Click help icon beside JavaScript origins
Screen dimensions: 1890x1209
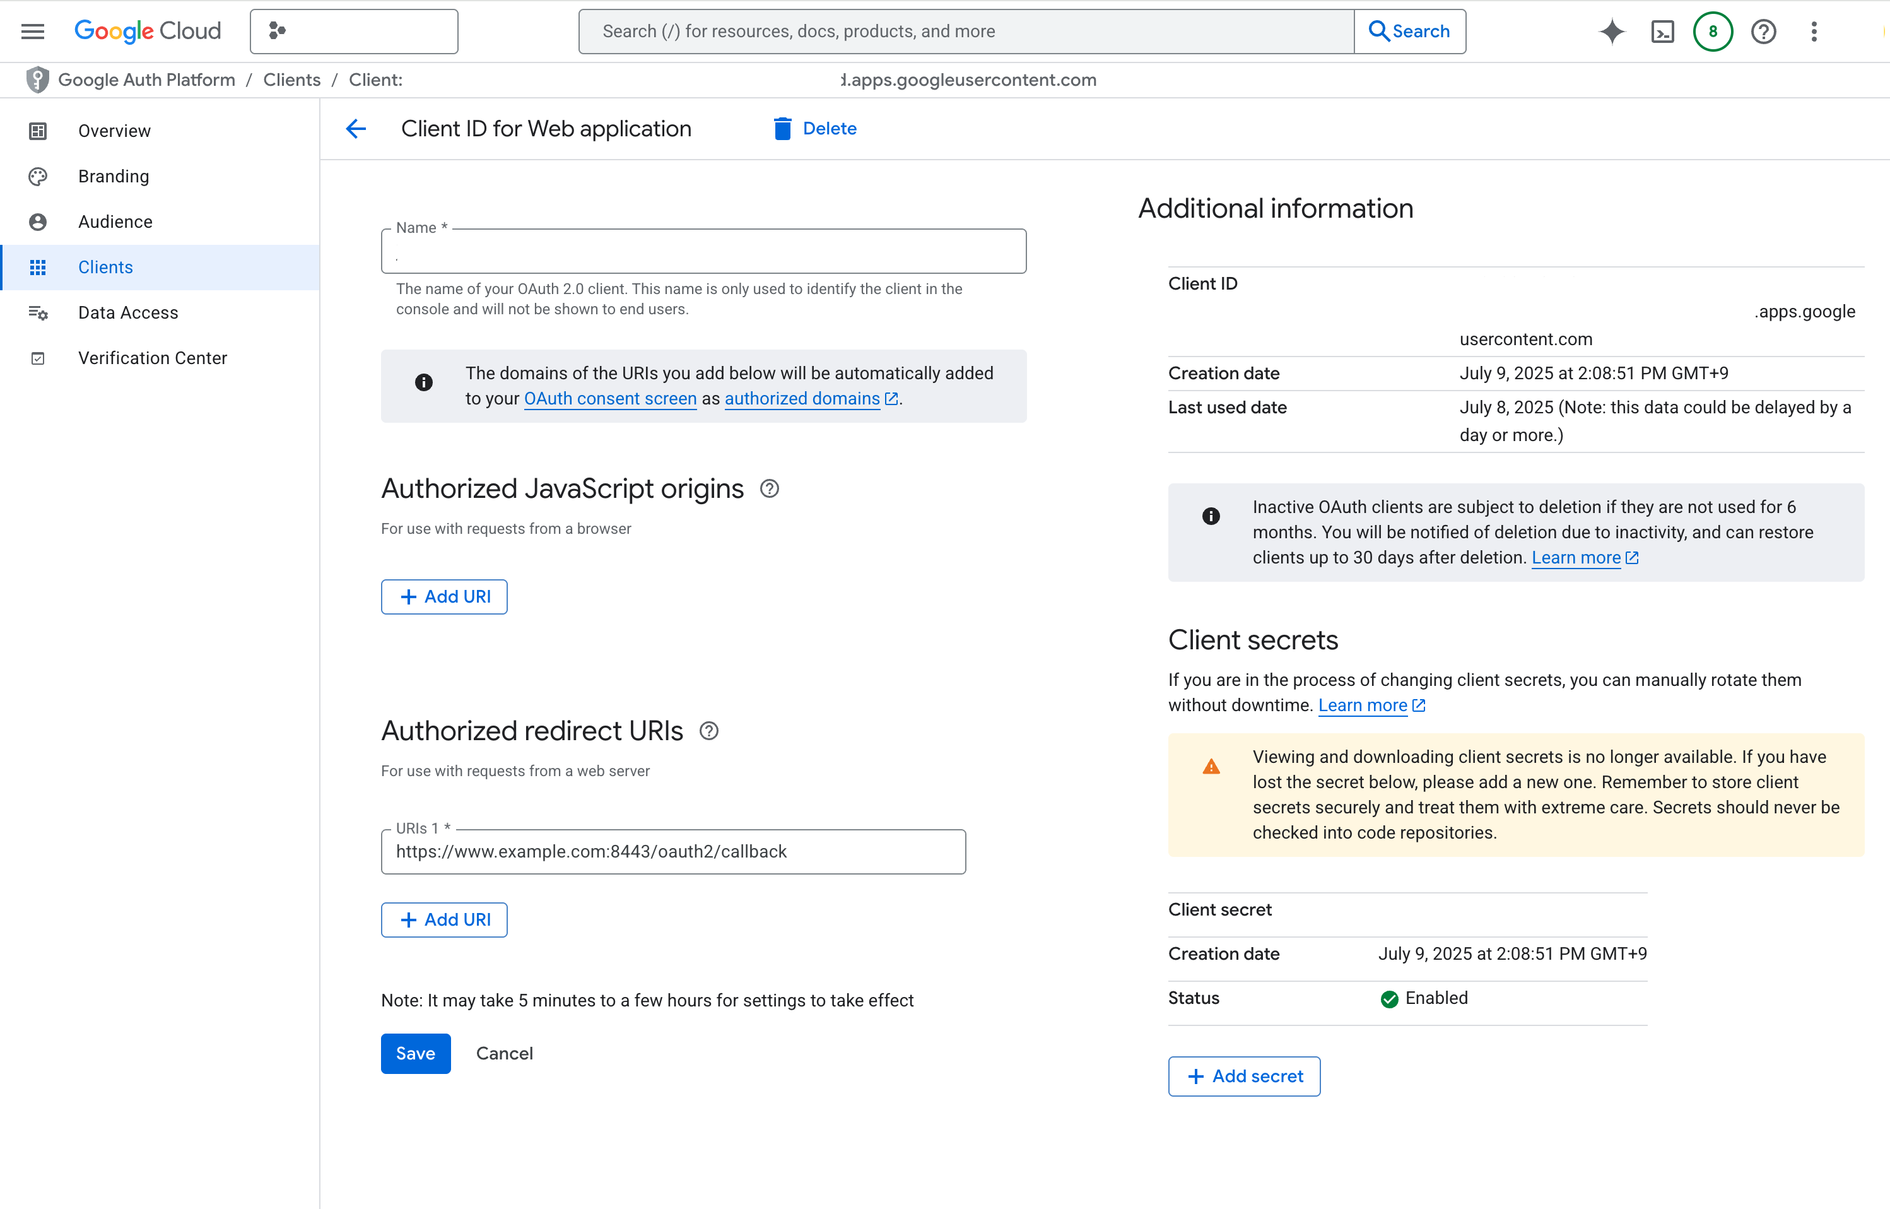[769, 488]
